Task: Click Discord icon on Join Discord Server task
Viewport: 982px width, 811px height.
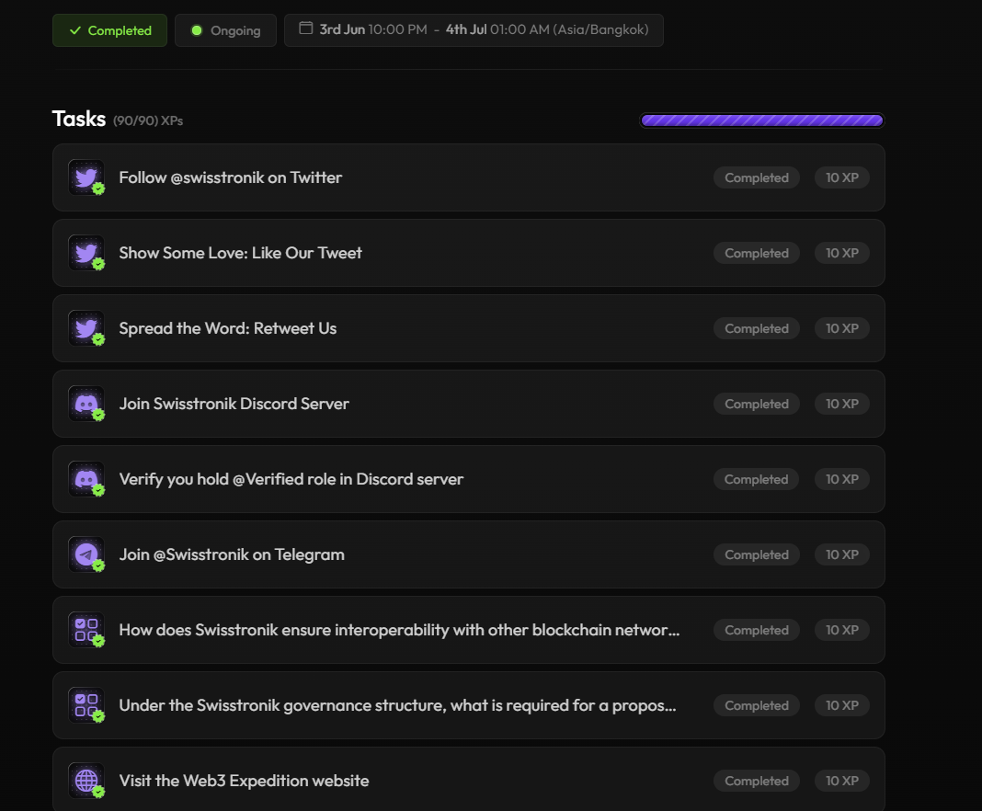Action: (86, 404)
